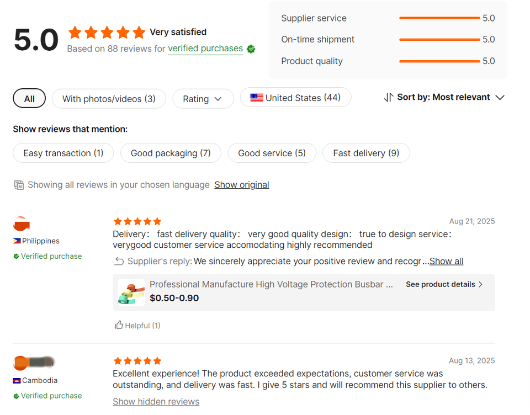Filter reviews mentioning Fast delivery
The width and height of the screenshot is (530, 415).
[366, 153]
